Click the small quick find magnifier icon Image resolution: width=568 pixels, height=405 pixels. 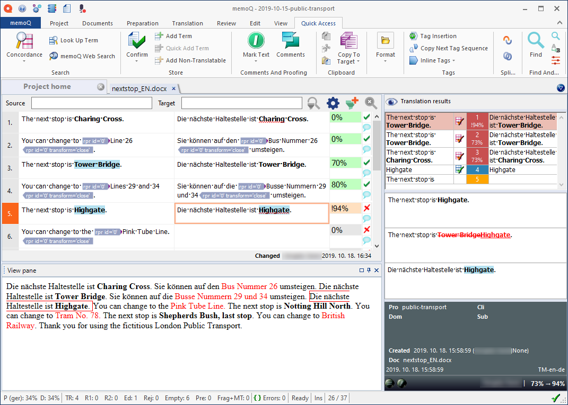click(x=555, y=35)
